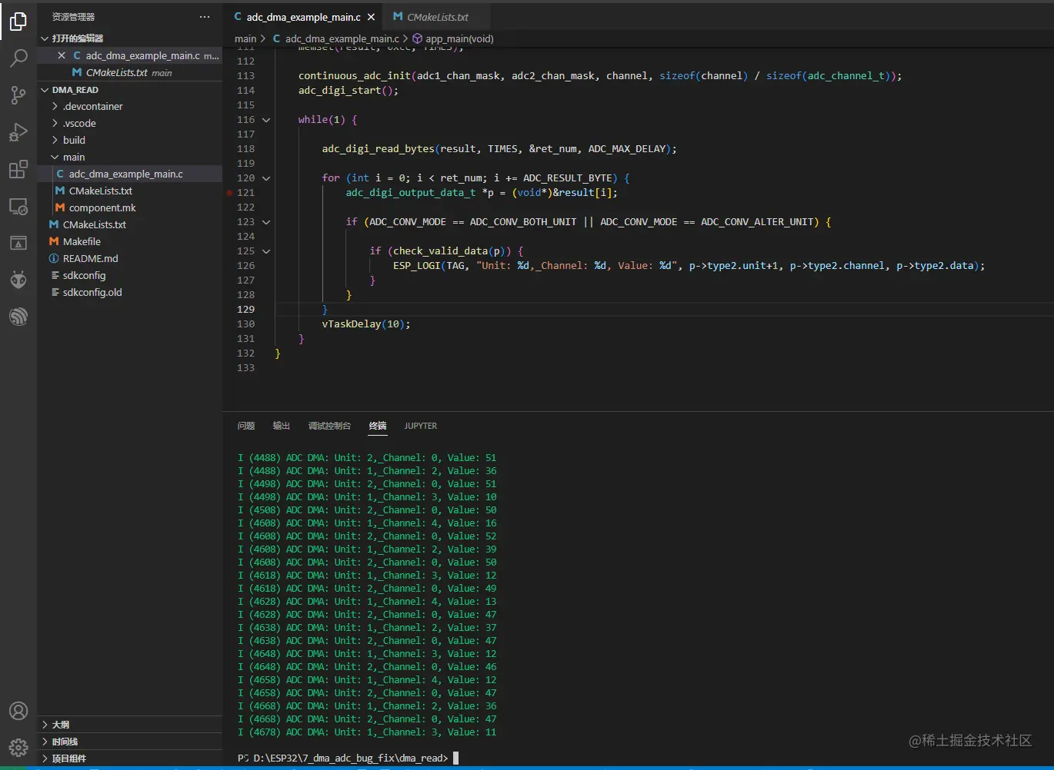Open the Accounts icon
The width and height of the screenshot is (1054, 770).
18,711
